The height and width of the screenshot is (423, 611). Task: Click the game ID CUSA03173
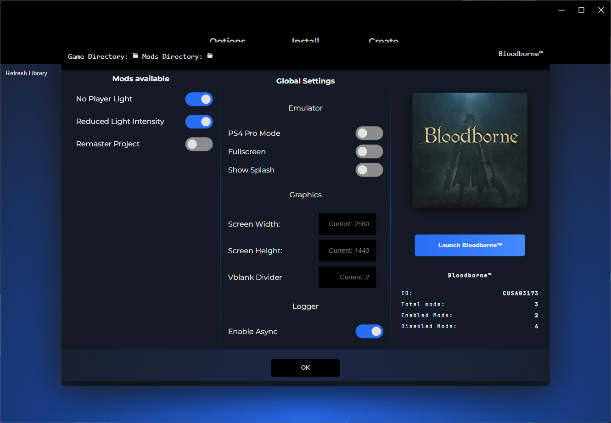click(521, 293)
